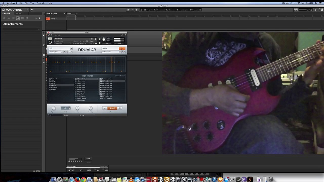Select the Instruments piano-keys library filter
This screenshot has width=324, height=182.
[x=18, y=18]
